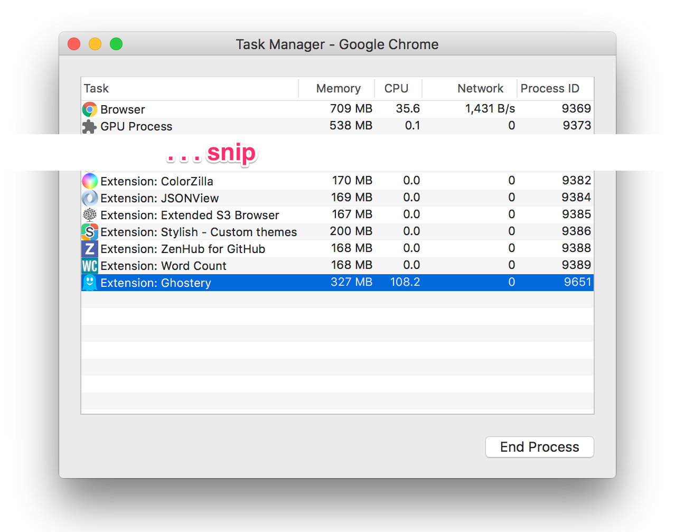
Task: Select the Extension: ZenHub for GitHub row
Action: [337, 249]
